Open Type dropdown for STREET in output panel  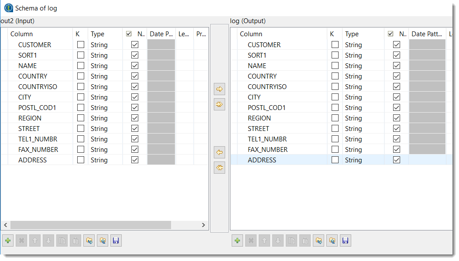363,129
